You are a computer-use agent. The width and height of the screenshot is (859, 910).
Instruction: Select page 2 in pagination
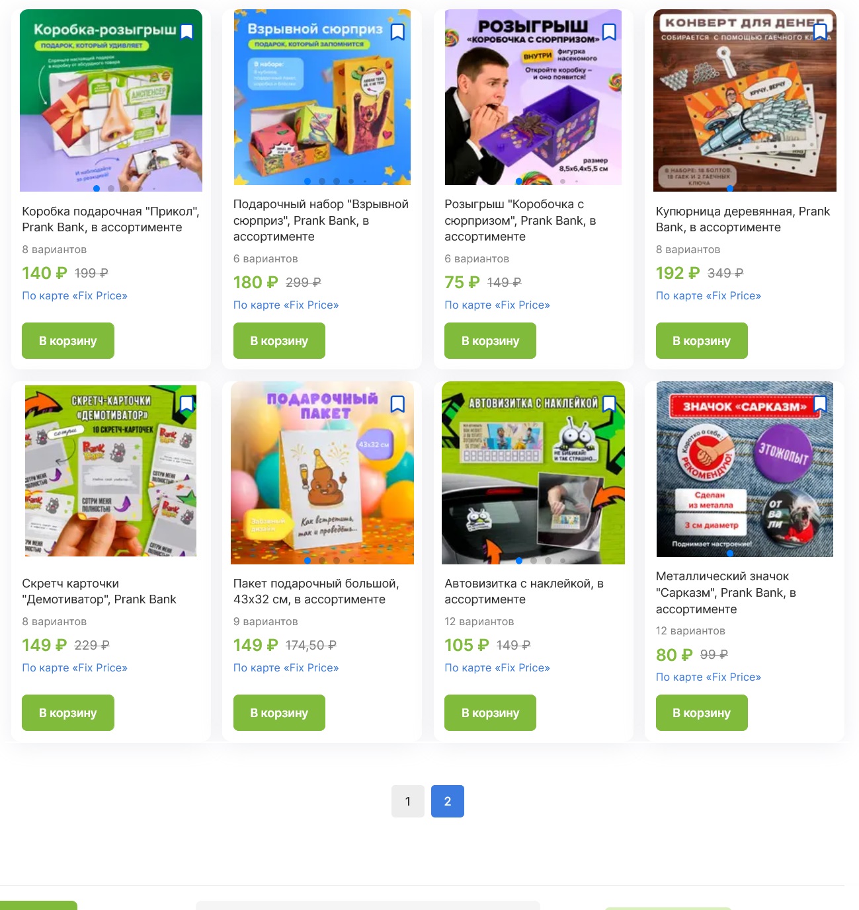(x=448, y=801)
